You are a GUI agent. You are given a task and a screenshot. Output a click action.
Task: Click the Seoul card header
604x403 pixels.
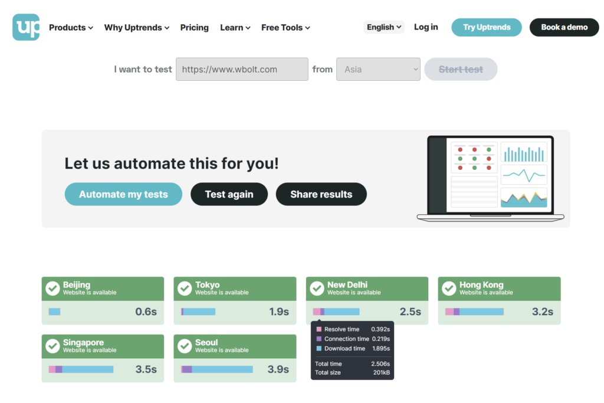point(235,346)
